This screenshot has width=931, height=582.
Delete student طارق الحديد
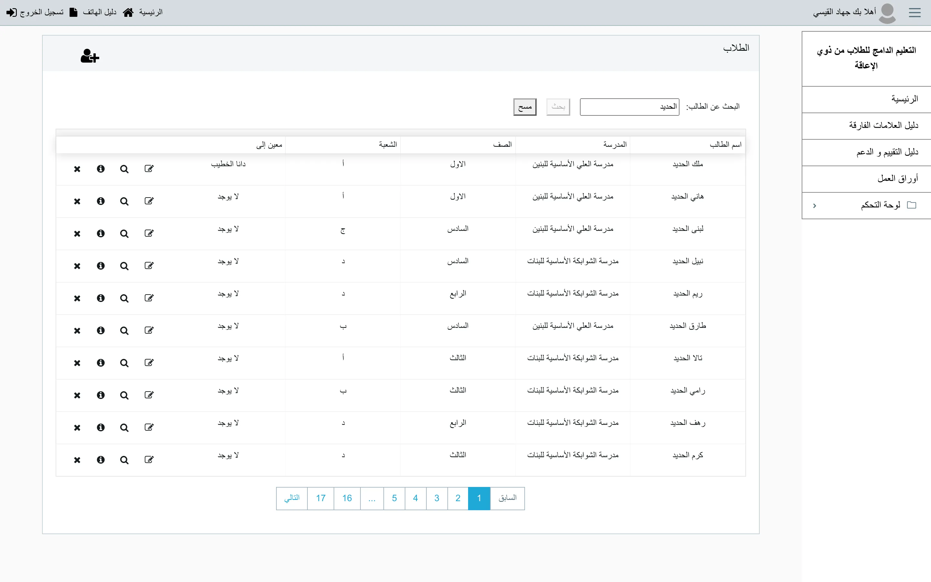click(77, 331)
